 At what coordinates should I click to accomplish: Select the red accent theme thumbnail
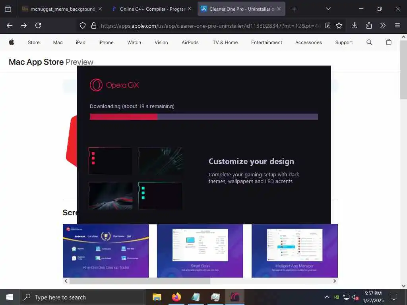click(110, 161)
